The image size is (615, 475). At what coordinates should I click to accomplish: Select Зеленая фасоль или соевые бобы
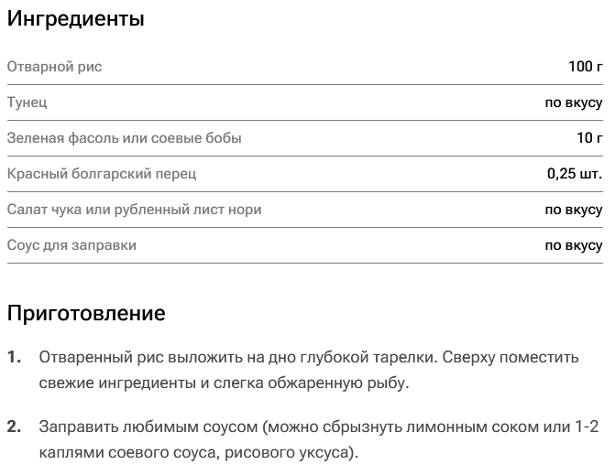[125, 138]
